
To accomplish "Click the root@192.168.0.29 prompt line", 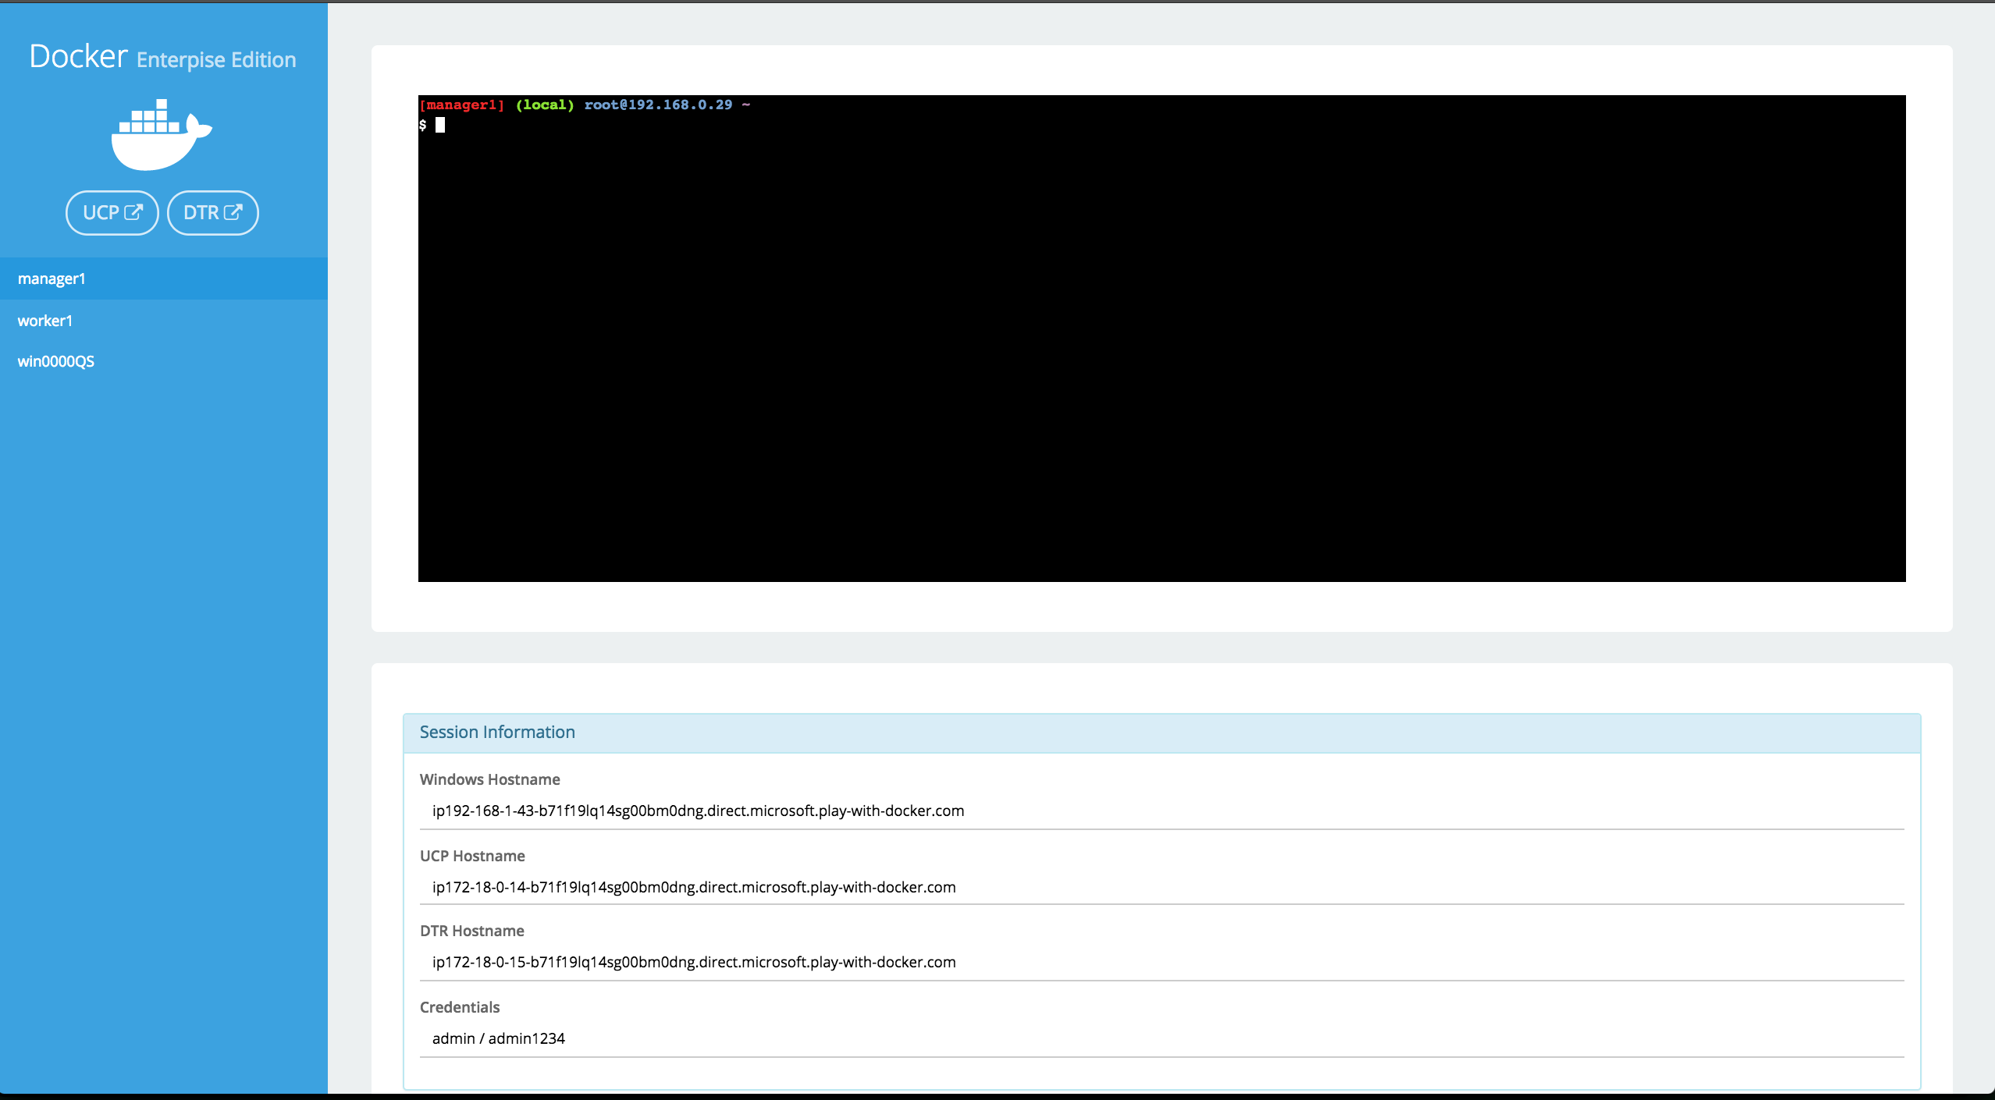I will 658,105.
